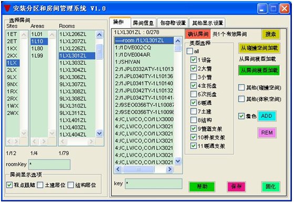Image resolution: width=294 pixels, height=203 pixels.
Task: Select site '1LX' in Sites list
Action: tap(13, 63)
